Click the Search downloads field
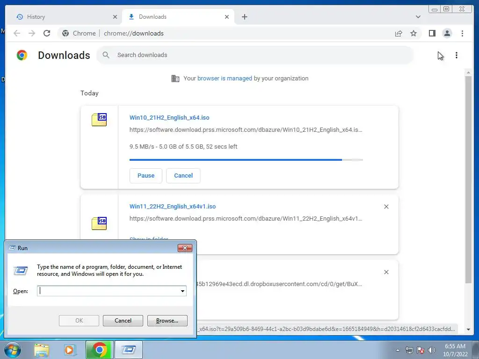 [x=255, y=55]
